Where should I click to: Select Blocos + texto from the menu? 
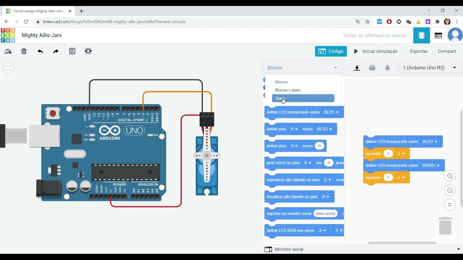coord(288,90)
